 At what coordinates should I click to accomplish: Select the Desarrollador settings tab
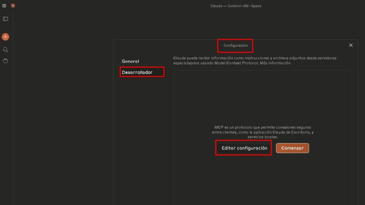tap(137, 72)
